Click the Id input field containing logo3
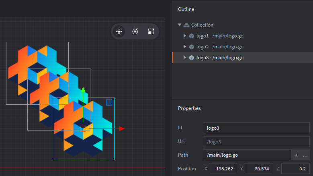 [x=256, y=128]
